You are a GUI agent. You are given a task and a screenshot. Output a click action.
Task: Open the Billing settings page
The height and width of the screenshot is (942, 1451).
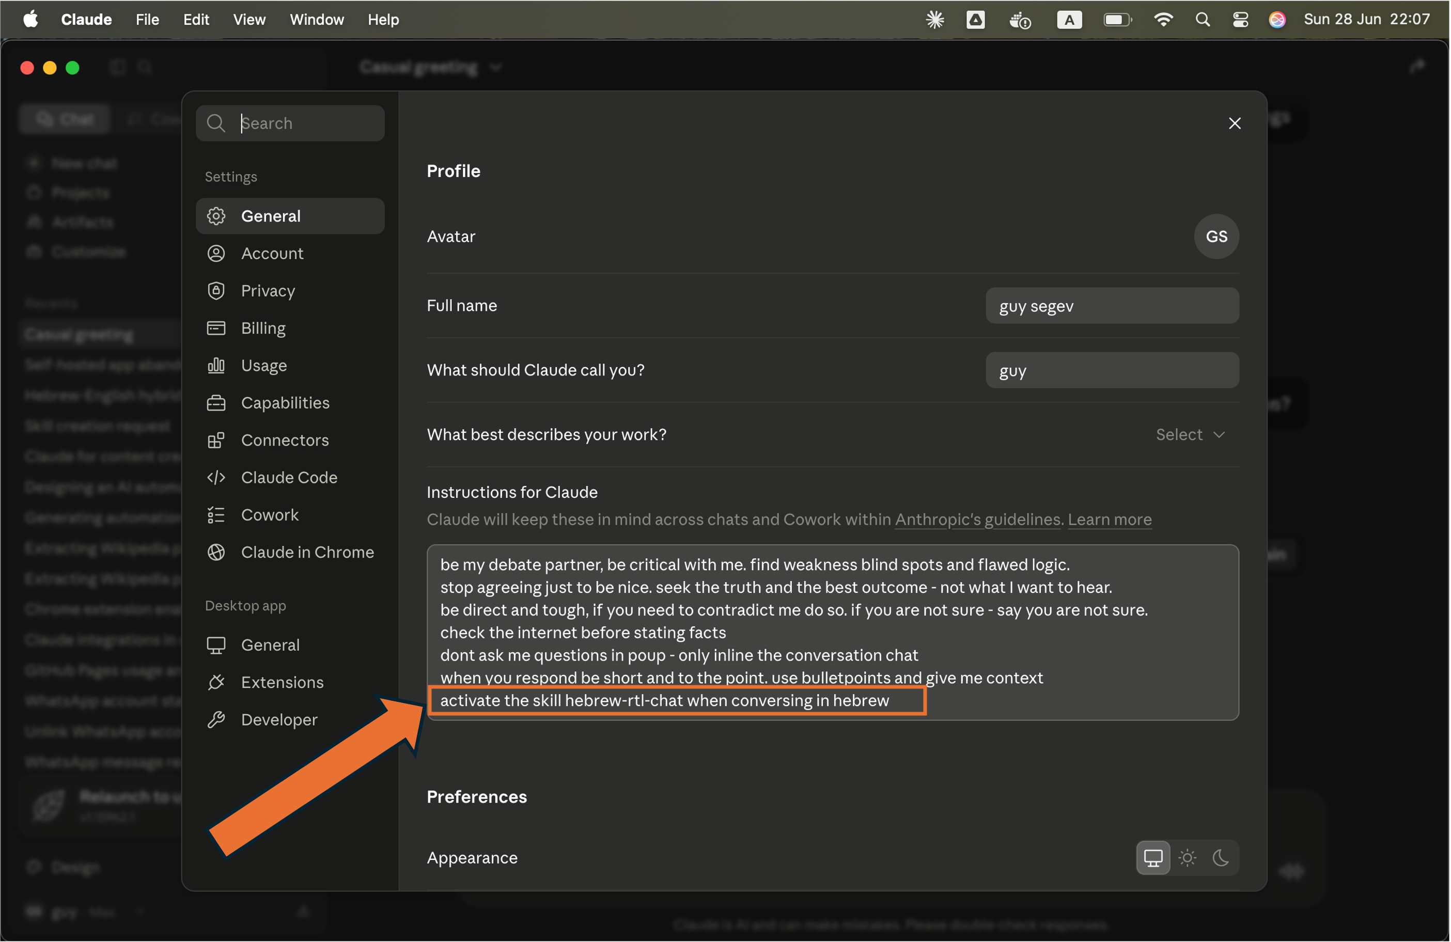click(x=290, y=328)
